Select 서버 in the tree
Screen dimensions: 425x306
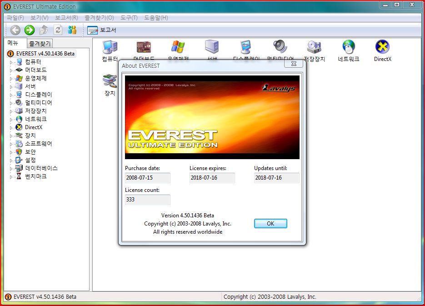(x=30, y=86)
